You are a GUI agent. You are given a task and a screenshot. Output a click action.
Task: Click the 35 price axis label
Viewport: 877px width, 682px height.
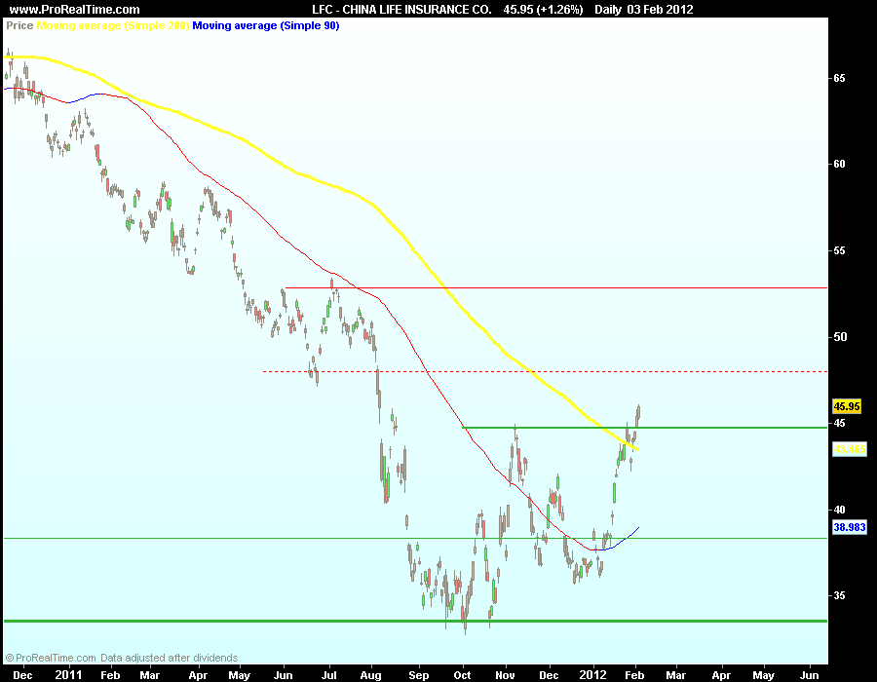tap(839, 596)
